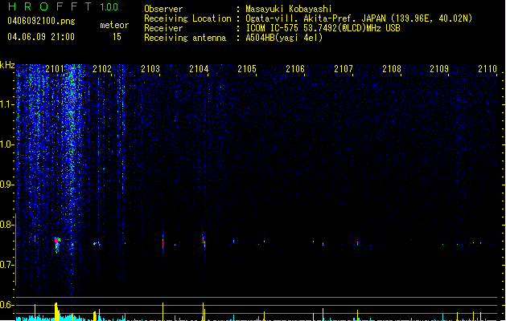The image size is (506, 321).
Task: Click the meteor count value 15
Action: pyautogui.click(x=117, y=37)
